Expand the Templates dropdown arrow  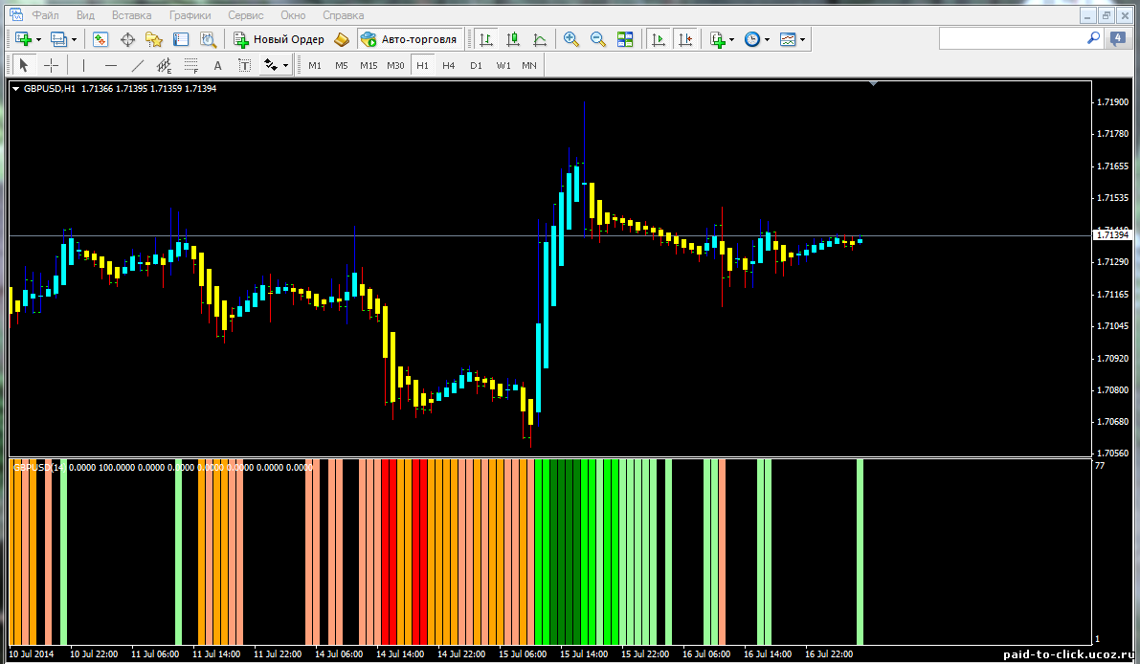802,39
